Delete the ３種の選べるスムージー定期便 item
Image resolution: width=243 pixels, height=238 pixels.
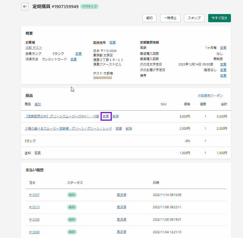tap(129, 129)
